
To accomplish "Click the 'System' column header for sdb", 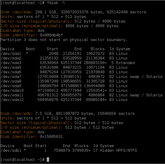I will (x=107, y=146).
